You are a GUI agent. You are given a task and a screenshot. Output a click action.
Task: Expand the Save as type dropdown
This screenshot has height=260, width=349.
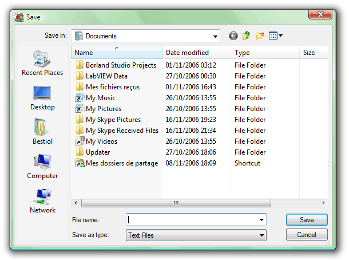click(x=261, y=235)
